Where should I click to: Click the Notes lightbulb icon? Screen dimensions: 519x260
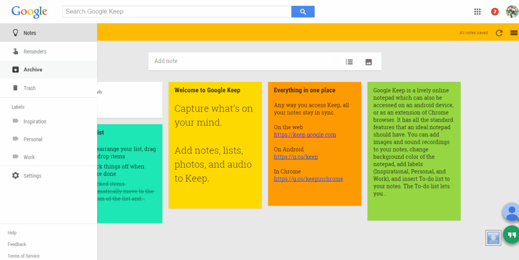pos(15,32)
